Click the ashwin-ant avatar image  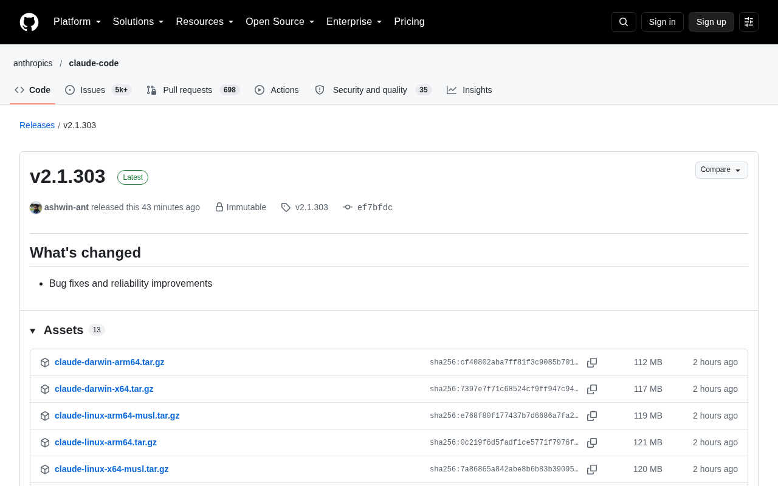(36, 208)
